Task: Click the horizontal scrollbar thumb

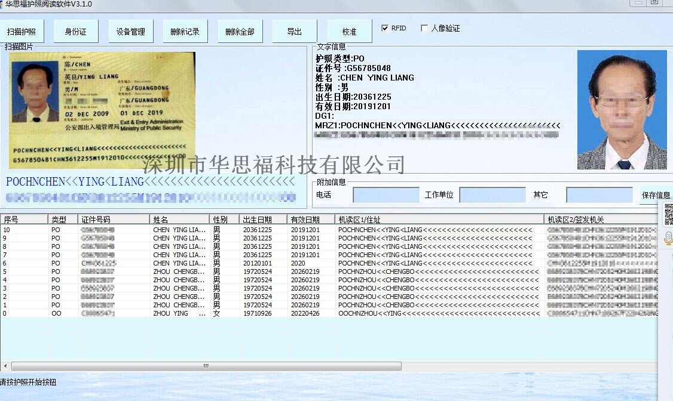Action: pyautogui.click(x=206, y=366)
